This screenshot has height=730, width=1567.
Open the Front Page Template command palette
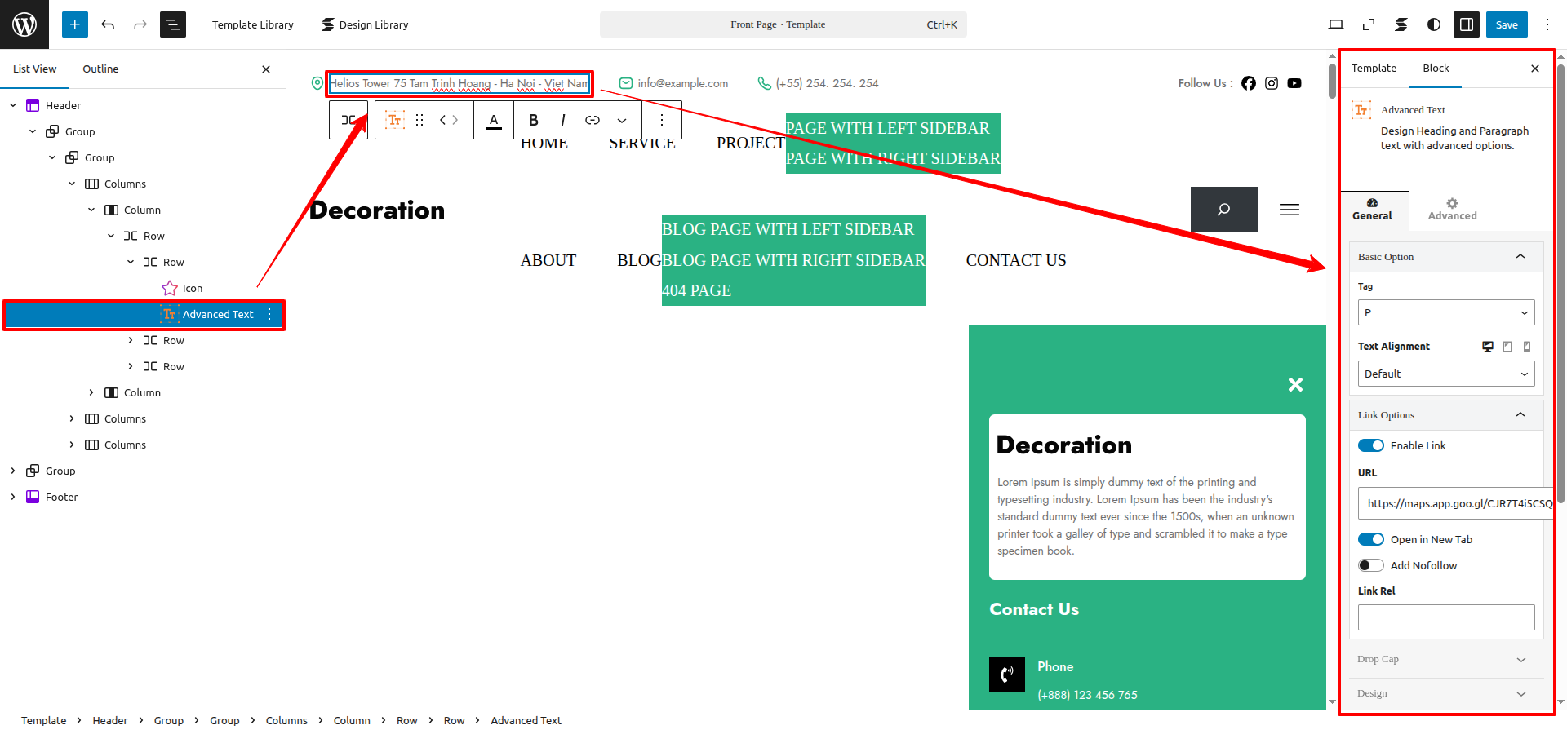783,24
